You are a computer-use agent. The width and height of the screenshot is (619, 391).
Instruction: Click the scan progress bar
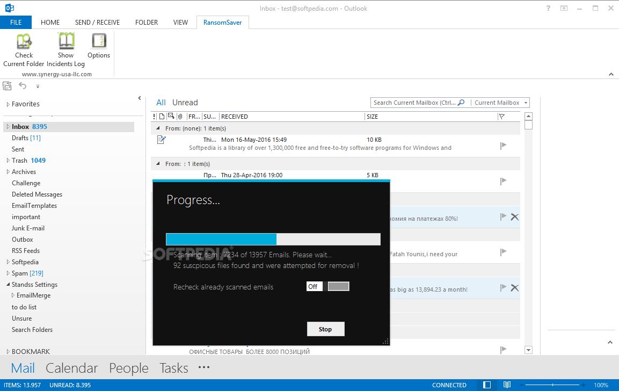click(x=273, y=240)
